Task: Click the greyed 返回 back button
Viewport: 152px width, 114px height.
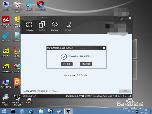Action: [125, 91]
